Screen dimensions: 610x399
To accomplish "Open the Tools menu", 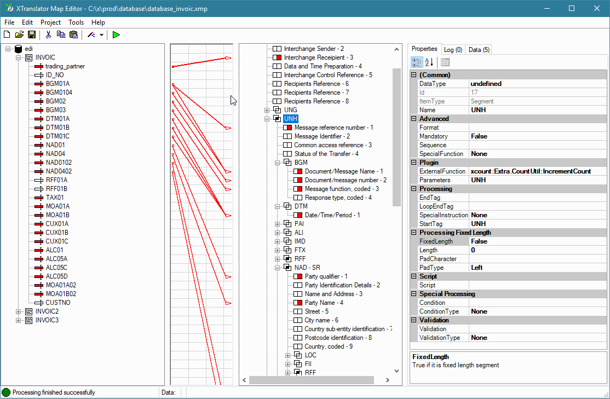I will [76, 22].
